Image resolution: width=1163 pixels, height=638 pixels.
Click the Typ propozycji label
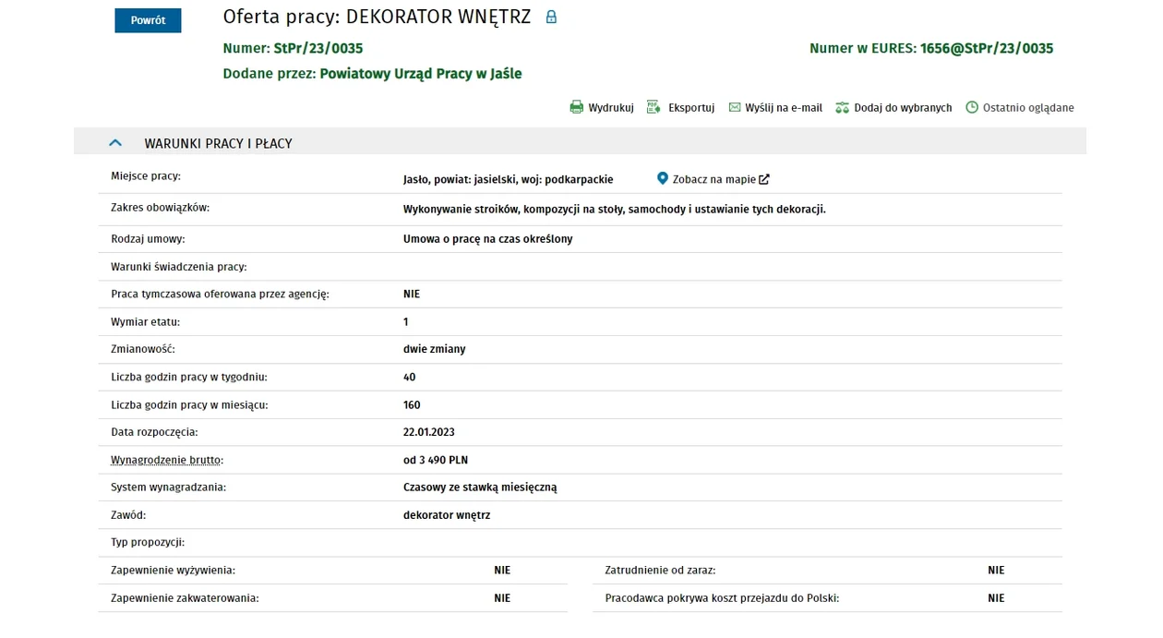148,543
